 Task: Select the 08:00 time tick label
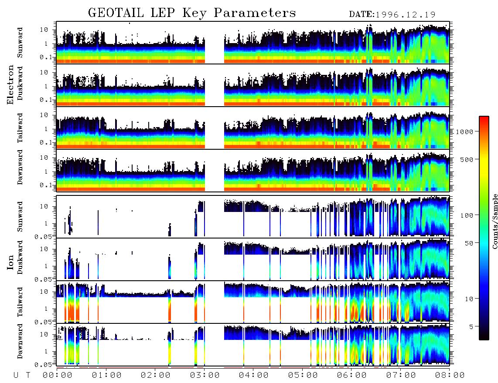coord(450,376)
